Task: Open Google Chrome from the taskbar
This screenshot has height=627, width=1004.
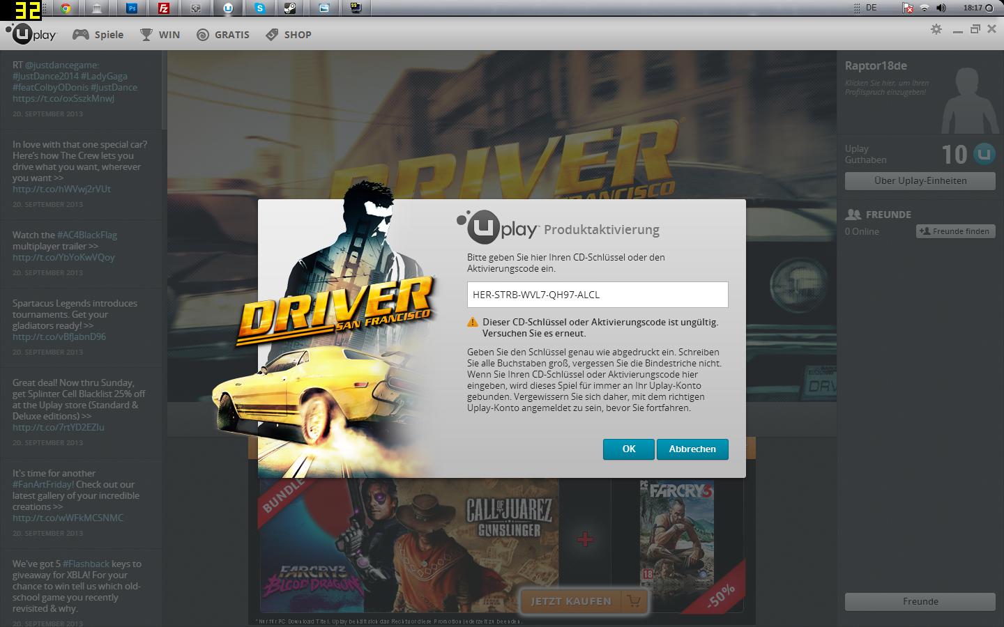Action: (66, 8)
